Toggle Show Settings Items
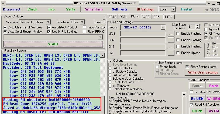 [187, 67]
